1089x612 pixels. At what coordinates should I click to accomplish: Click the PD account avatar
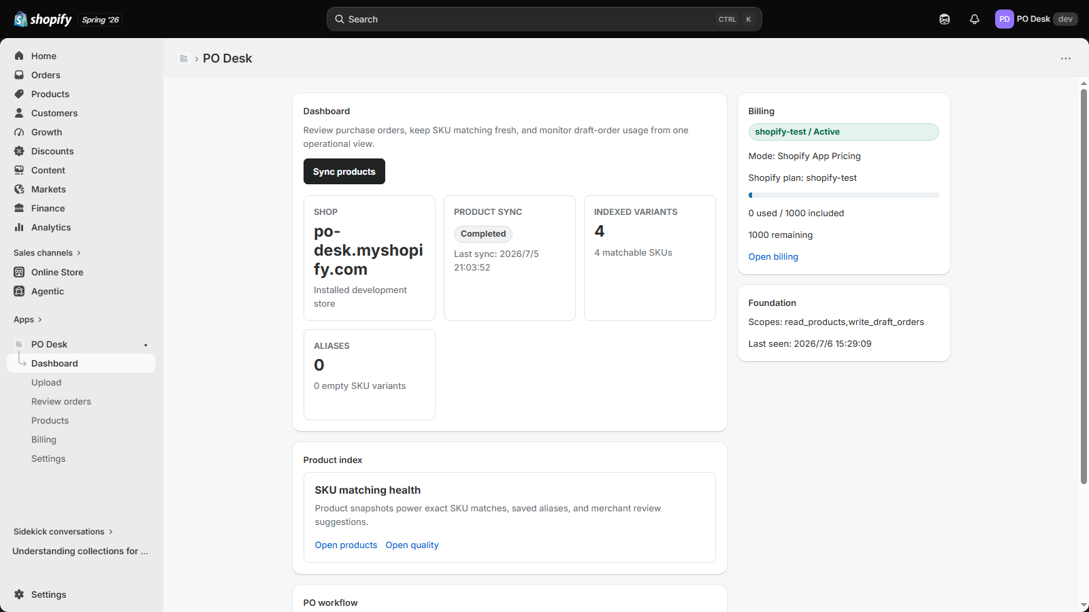coord(1004,19)
